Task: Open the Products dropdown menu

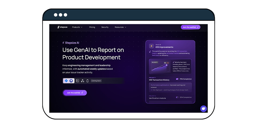Action: tap(77, 27)
